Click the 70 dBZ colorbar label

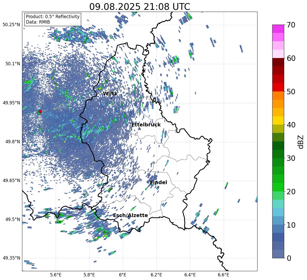point(291,25)
